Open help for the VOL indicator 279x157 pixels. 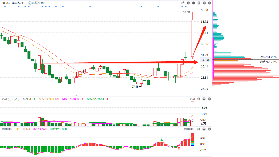tap(204, 99)
